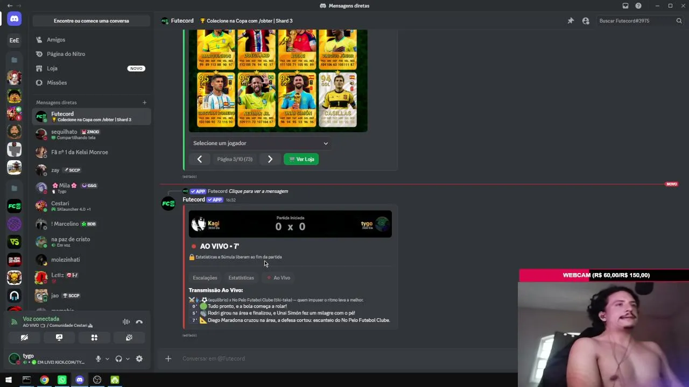The image size is (689, 387).
Task: Create a new direct message with plus icon
Action: click(x=144, y=103)
